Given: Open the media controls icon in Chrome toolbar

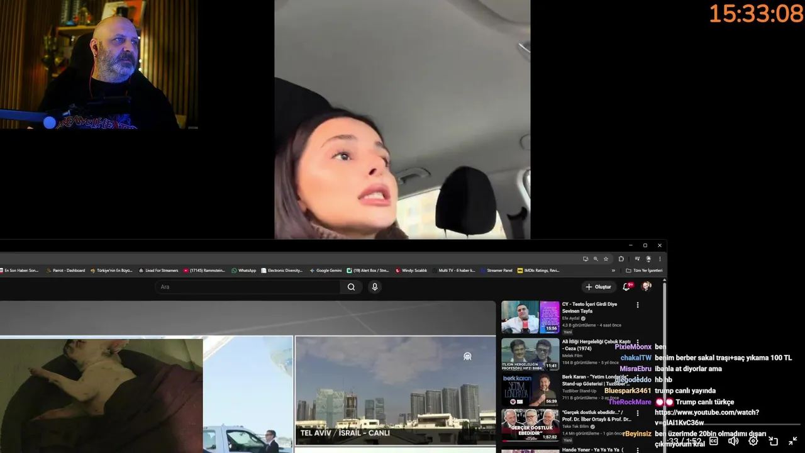Looking at the screenshot, I should click(637, 259).
